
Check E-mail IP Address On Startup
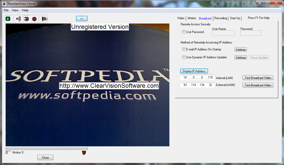click(184, 49)
